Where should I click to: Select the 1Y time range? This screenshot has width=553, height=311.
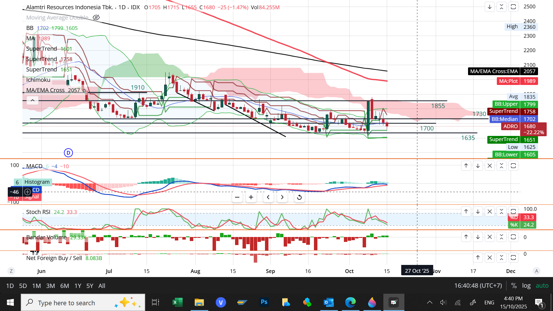[x=78, y=286]
